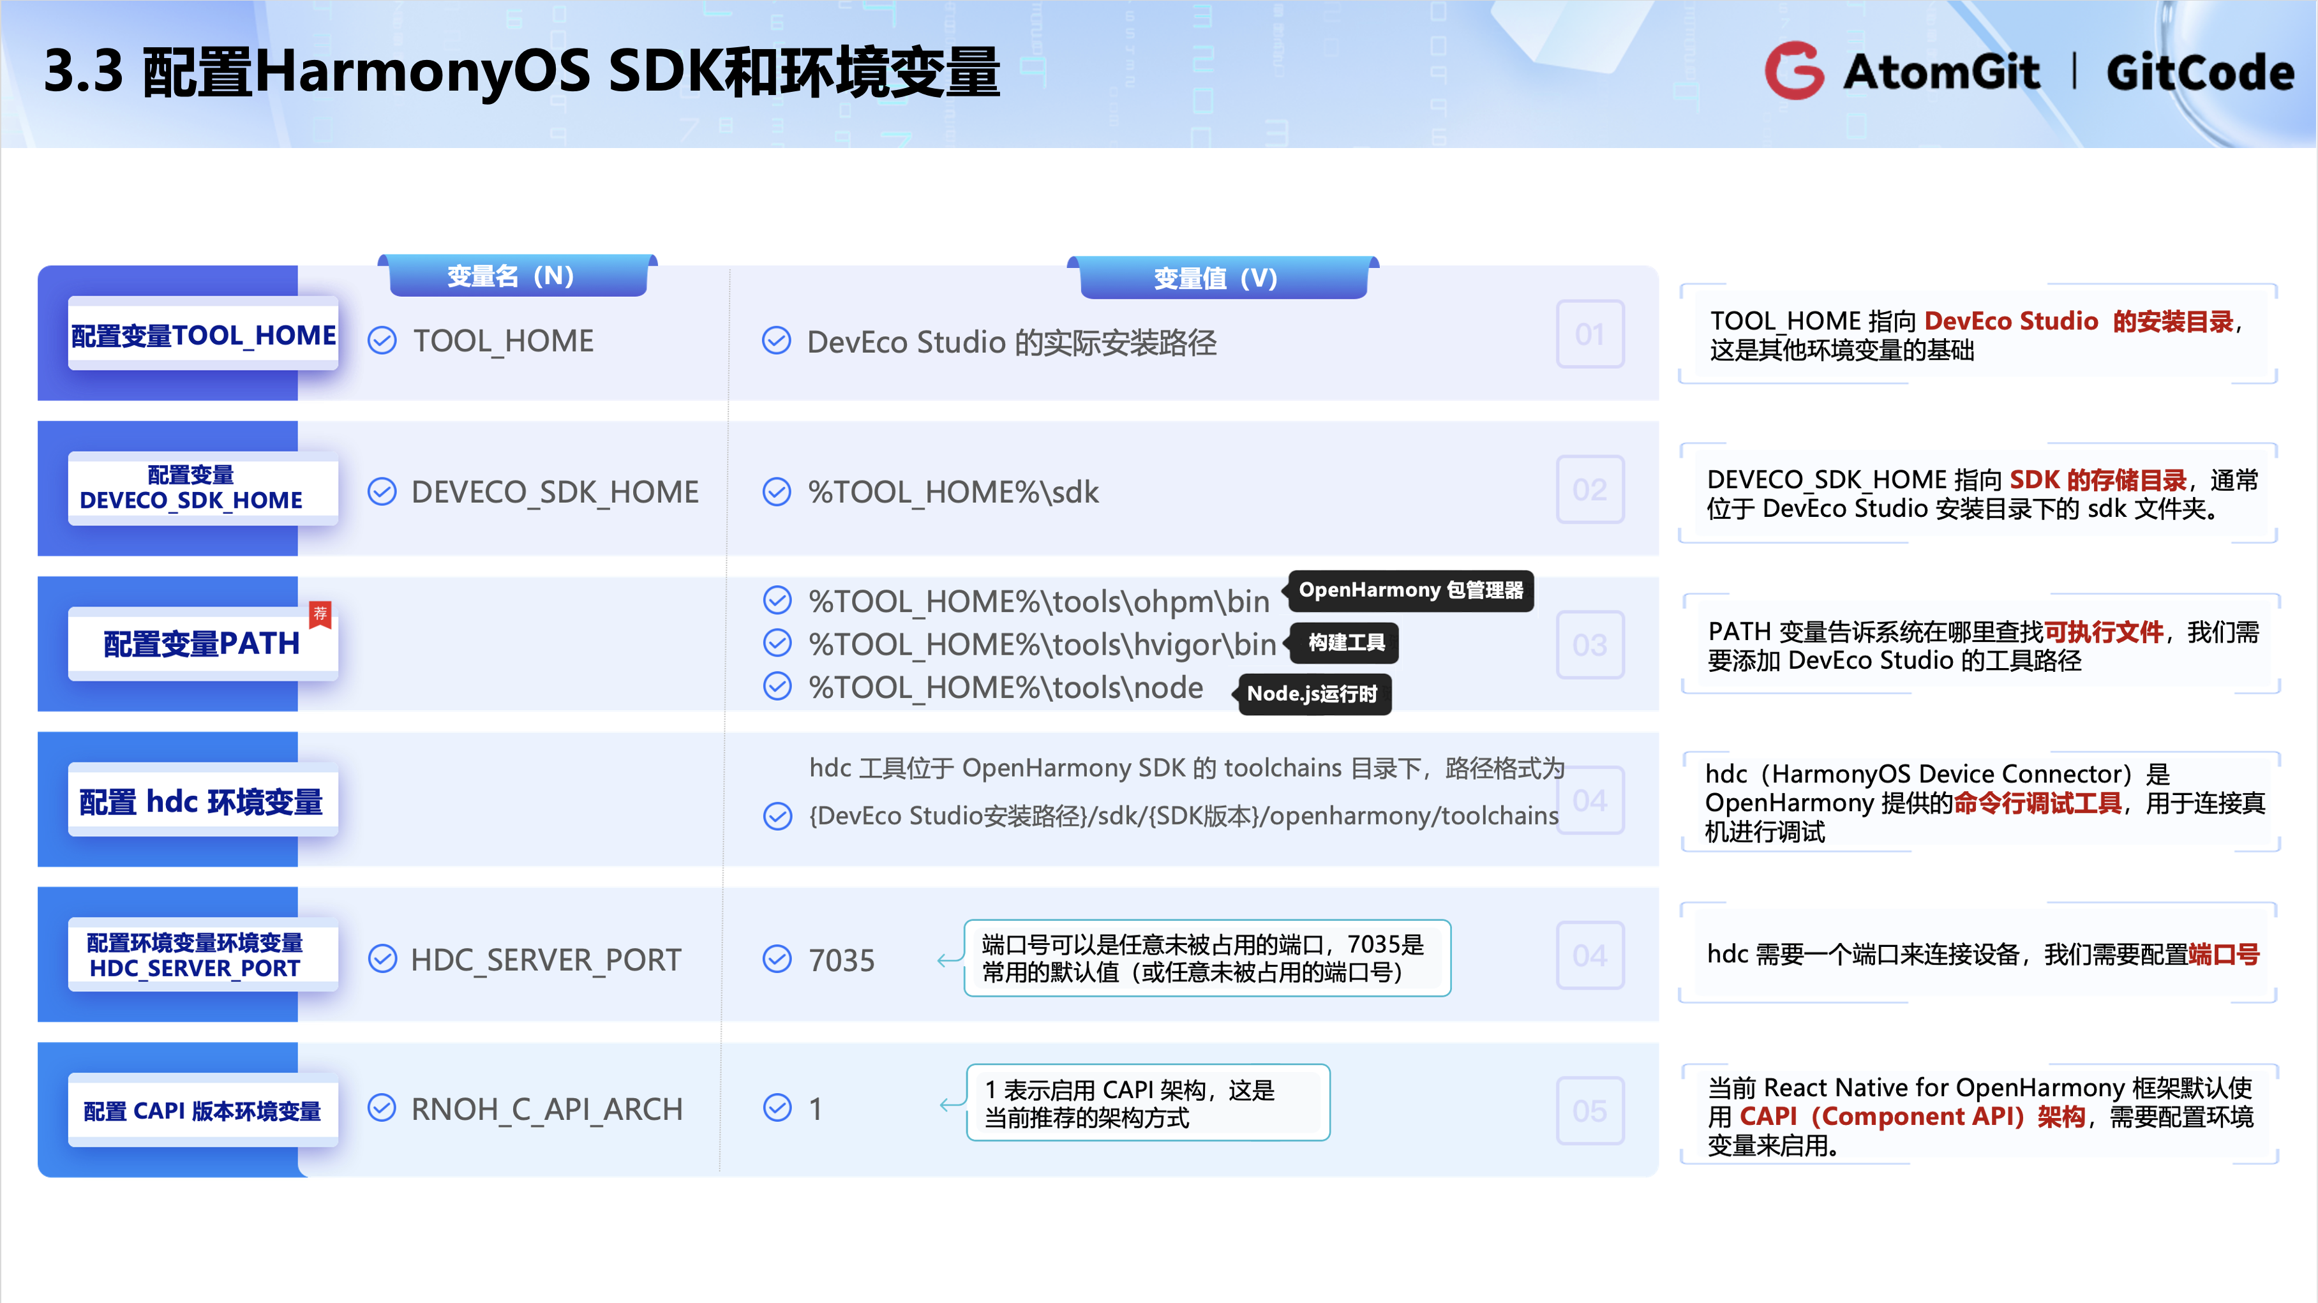Image resolution: width=2318 pixels, height=1303 pixels.
Task: Click the check icon beside DEVECO_SDK_HOME
Action: point(382,491)
